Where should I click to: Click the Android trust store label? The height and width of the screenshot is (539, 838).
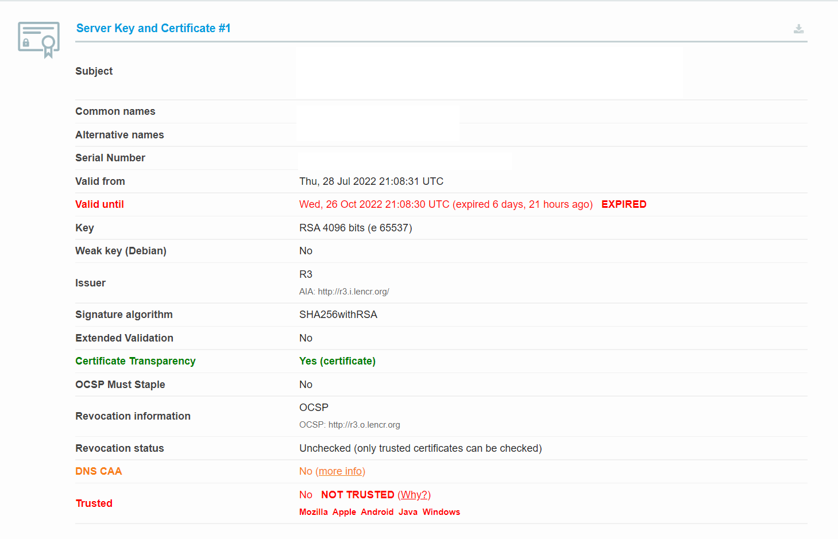(x=377, y=512)
